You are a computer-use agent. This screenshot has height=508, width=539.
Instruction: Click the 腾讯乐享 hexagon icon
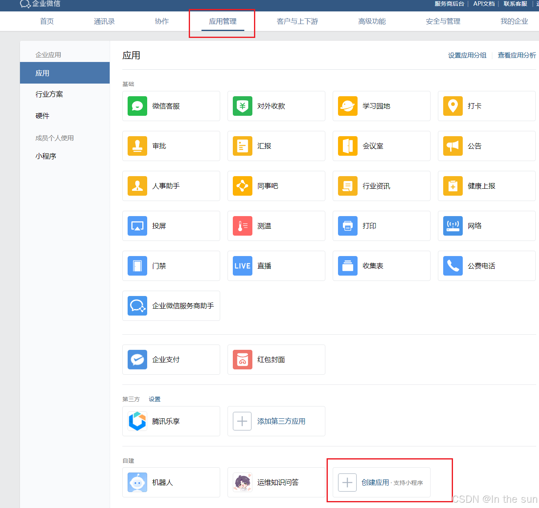(x=137, y=421)
